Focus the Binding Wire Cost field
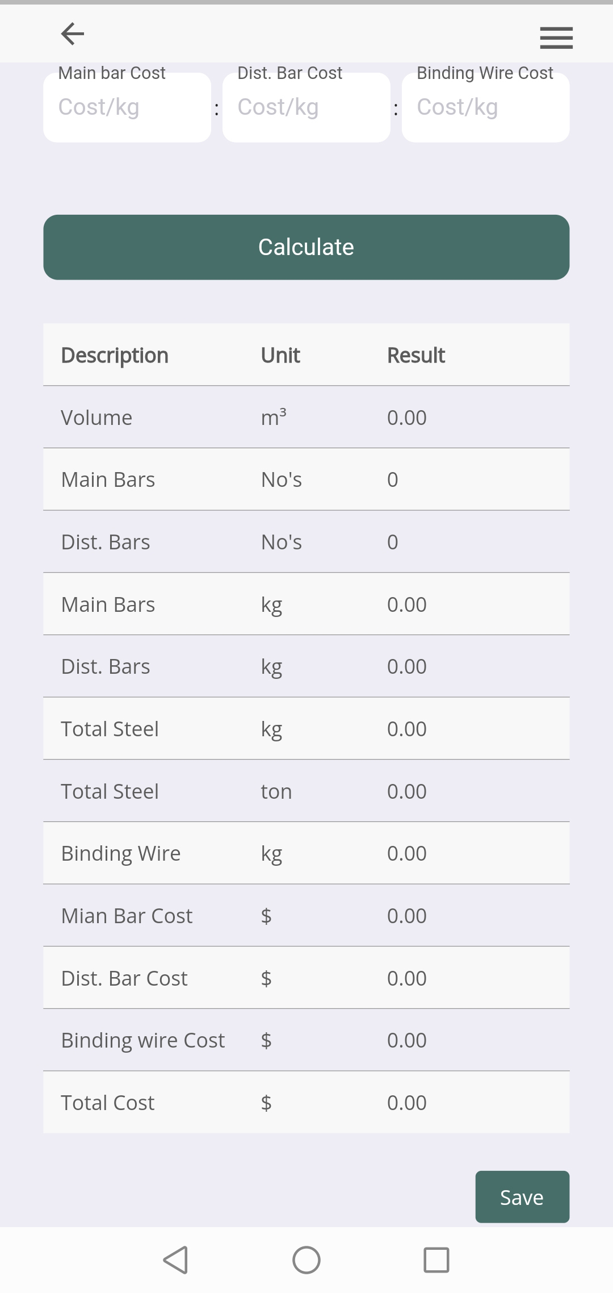 pos(485,107)
